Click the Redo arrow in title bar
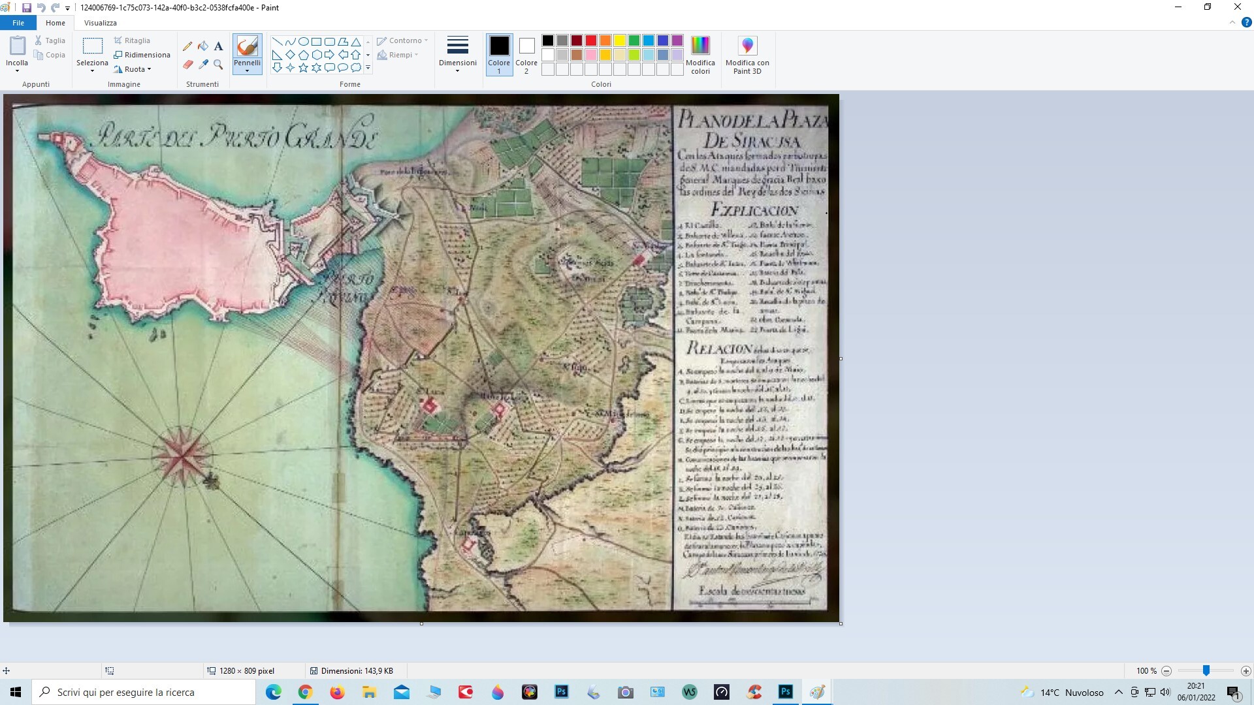 coord(56,8)
